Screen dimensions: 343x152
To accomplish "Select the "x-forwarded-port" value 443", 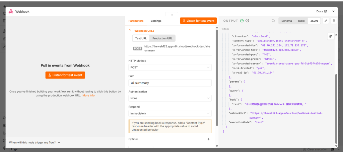I will pos(267,54).
